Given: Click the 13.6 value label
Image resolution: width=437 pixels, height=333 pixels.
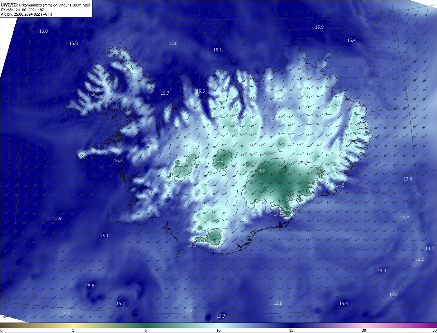Looking at the screenshot, I should (x=173, y=44).
